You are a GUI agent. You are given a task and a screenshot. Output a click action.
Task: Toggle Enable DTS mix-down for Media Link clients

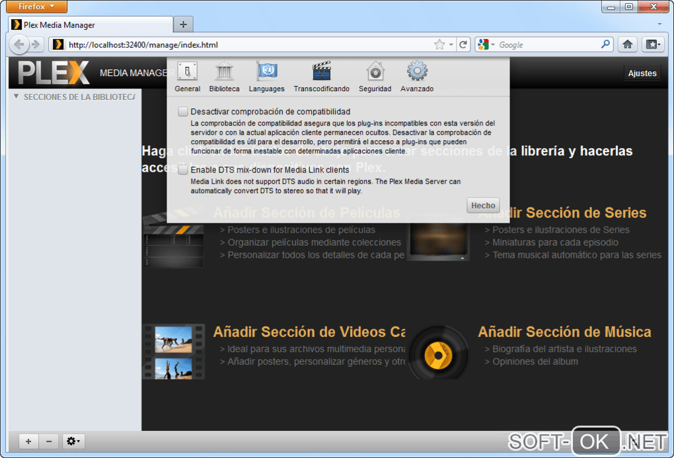tap(183, 169)
